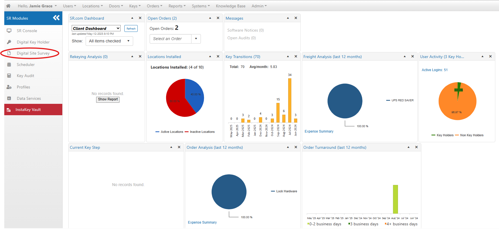The height and width of the screenshot is (229, 499).
Task: Click the Sep-2024 bar showing 15
Action: pyautogui.click(x=278, y=113)
